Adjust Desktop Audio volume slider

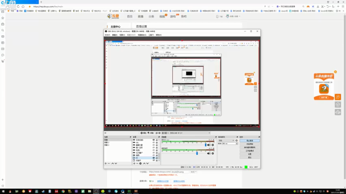tap(197, 153)
